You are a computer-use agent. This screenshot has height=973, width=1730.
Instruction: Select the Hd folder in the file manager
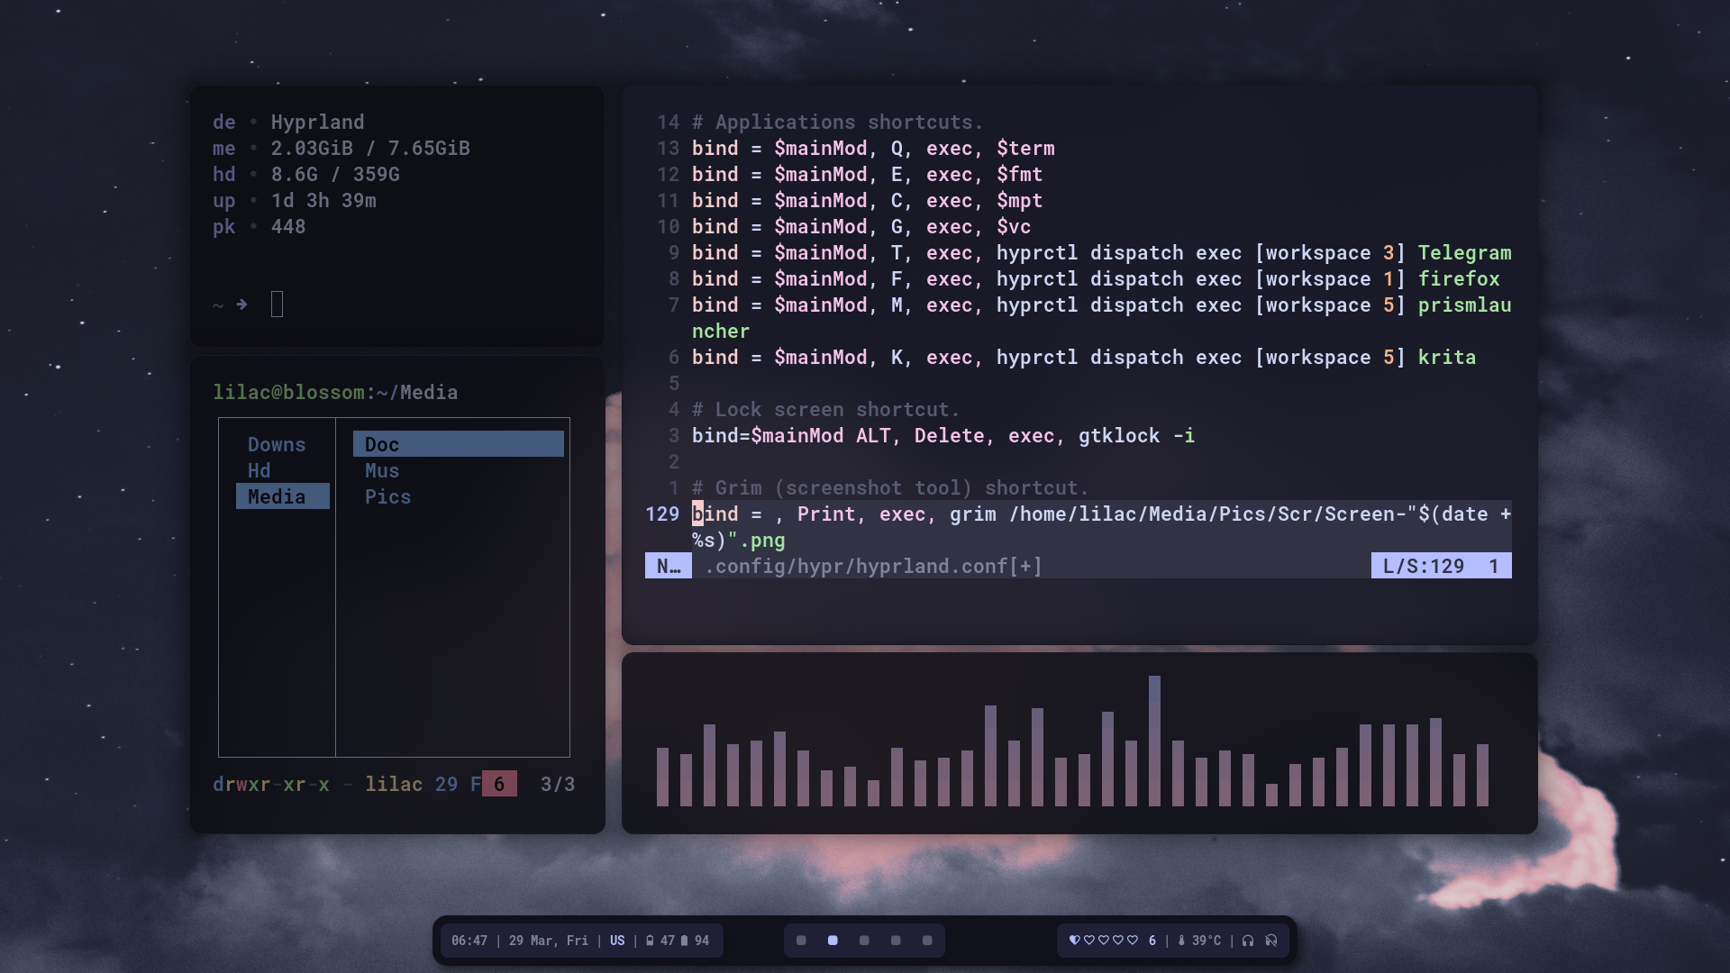tap(259, 470)
